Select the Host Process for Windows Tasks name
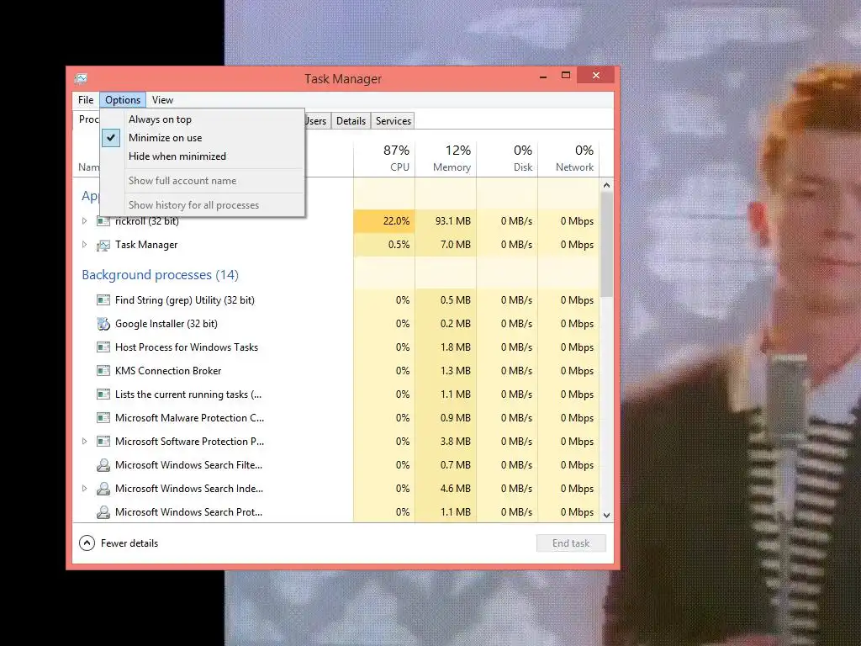This screenshot has width=861, height=646. pos(186,347)
